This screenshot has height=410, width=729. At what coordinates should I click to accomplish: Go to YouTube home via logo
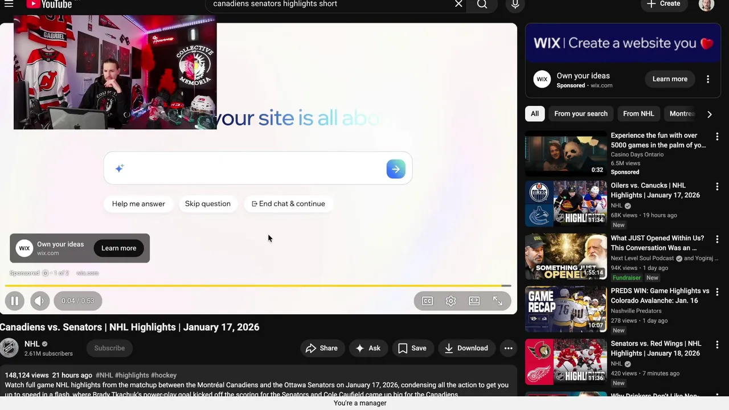(49, 4)
